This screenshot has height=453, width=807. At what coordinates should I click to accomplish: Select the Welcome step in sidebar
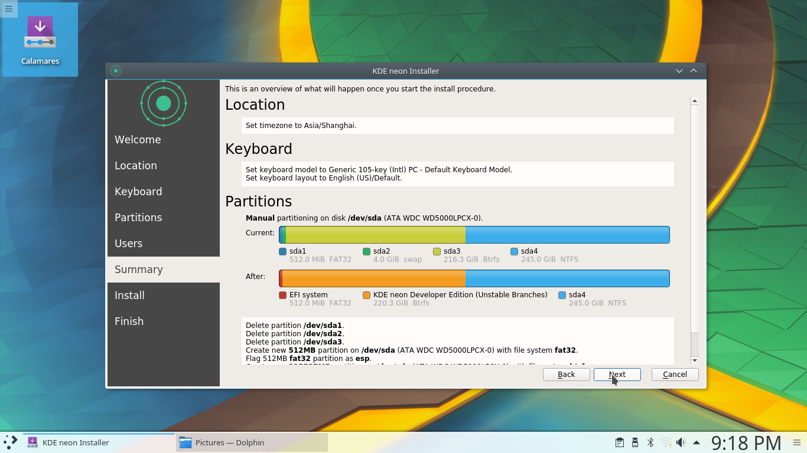coord(164,140)
